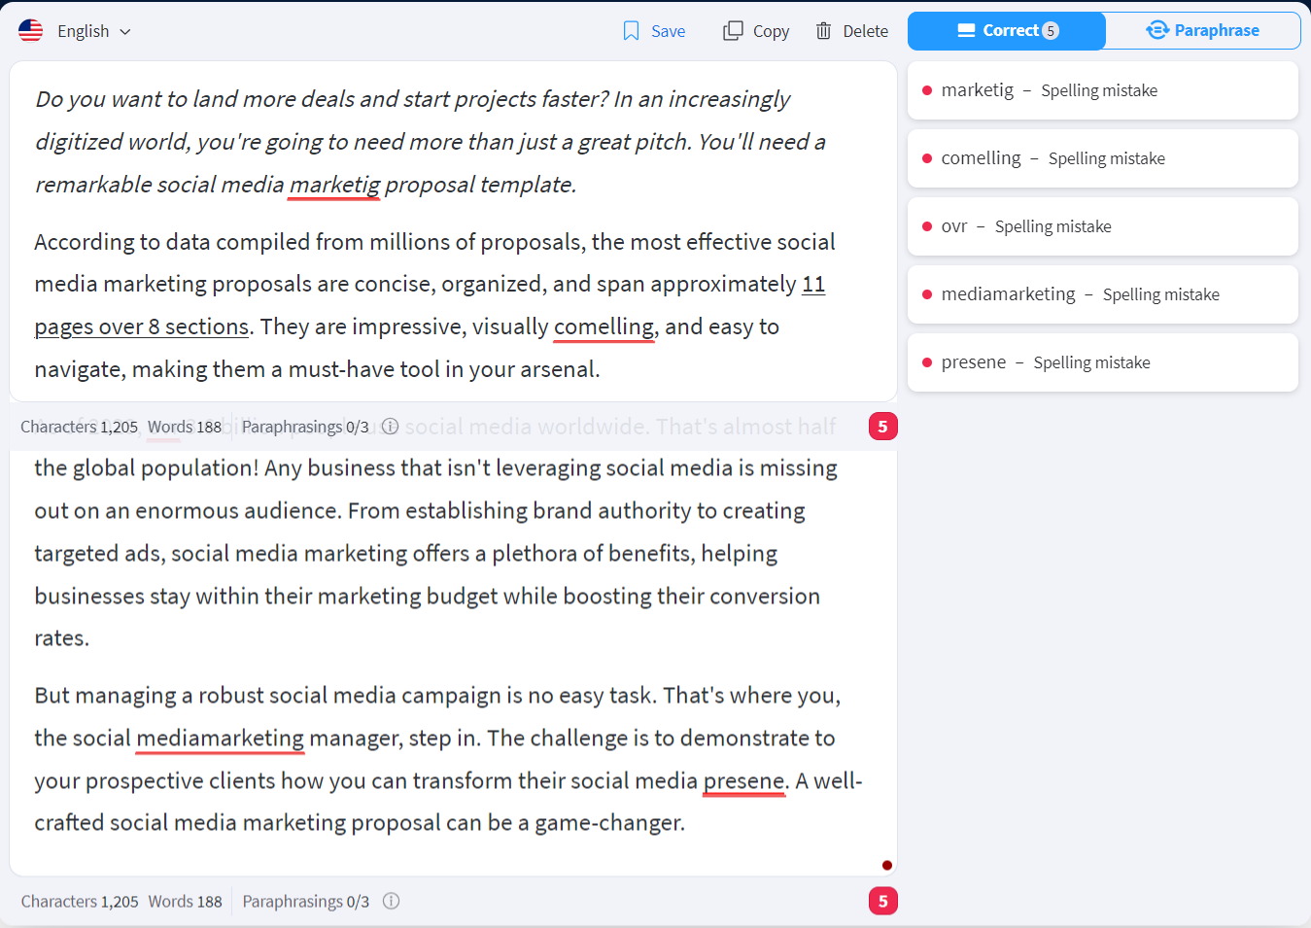
Task: Click the Copy pages icon
Action: point(733,31)
